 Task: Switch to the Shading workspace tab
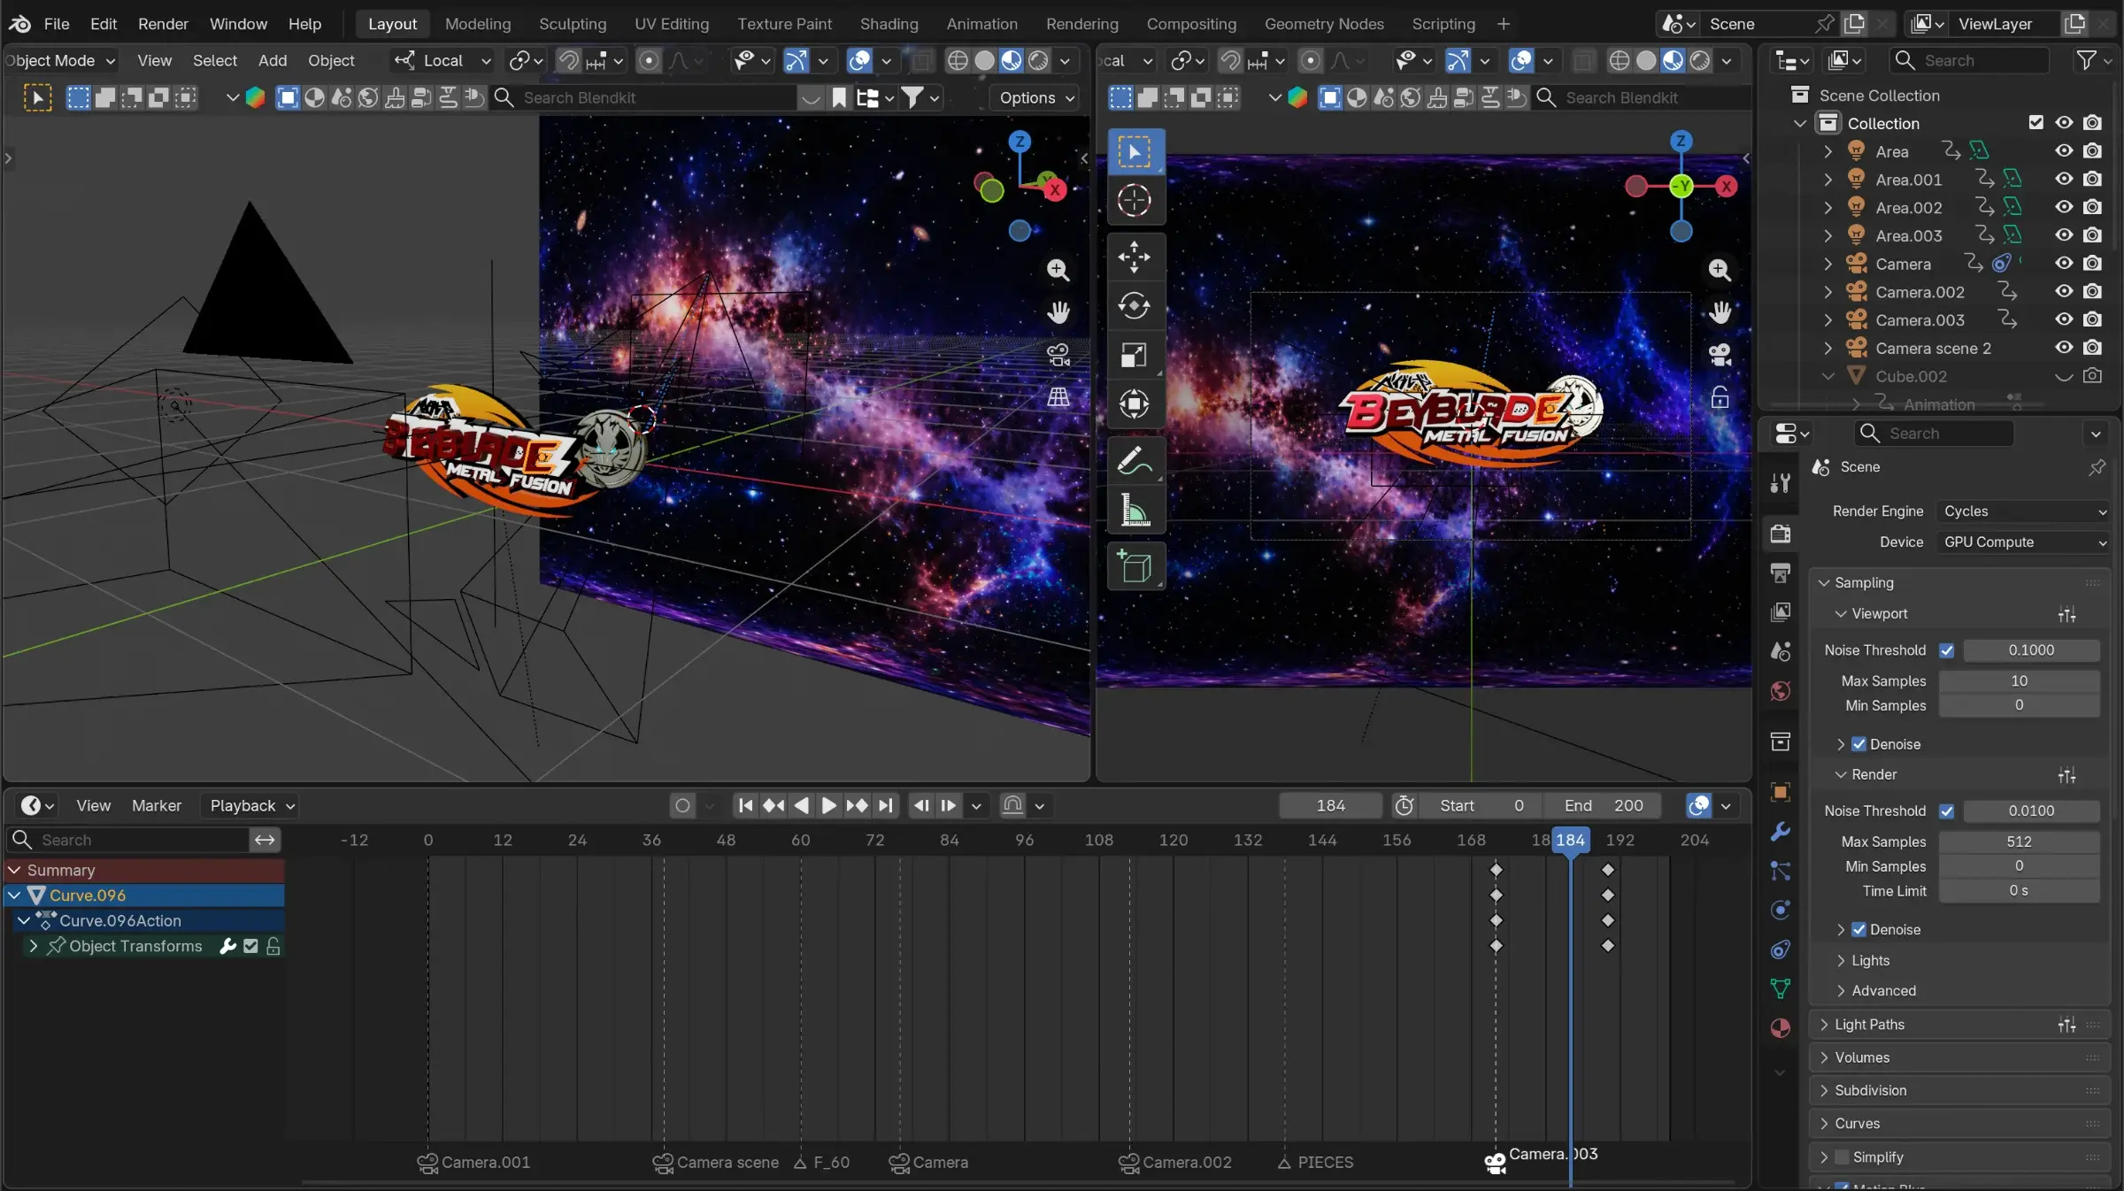pos(889,24)
